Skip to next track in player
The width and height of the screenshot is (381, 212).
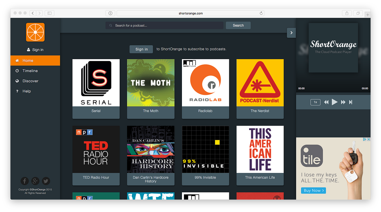point(351,102)
